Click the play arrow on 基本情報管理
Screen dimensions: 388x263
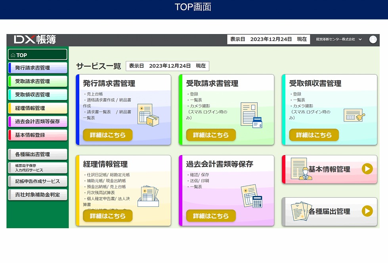pos(367,169)
